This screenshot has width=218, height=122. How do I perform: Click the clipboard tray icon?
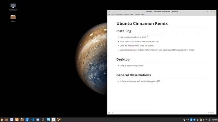point(198,120)
